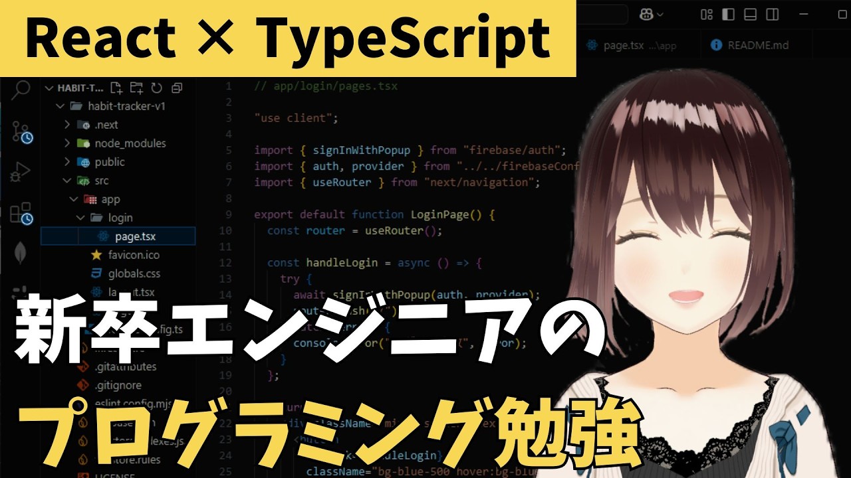851x478 pixels.
Task: Open the Copilot chat icon
Action: tap(646, 14)
